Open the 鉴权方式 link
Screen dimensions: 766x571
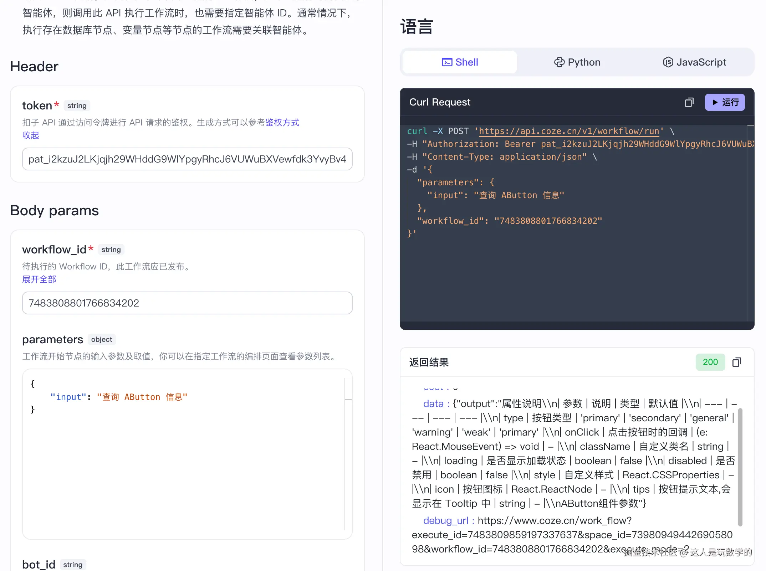282,123
